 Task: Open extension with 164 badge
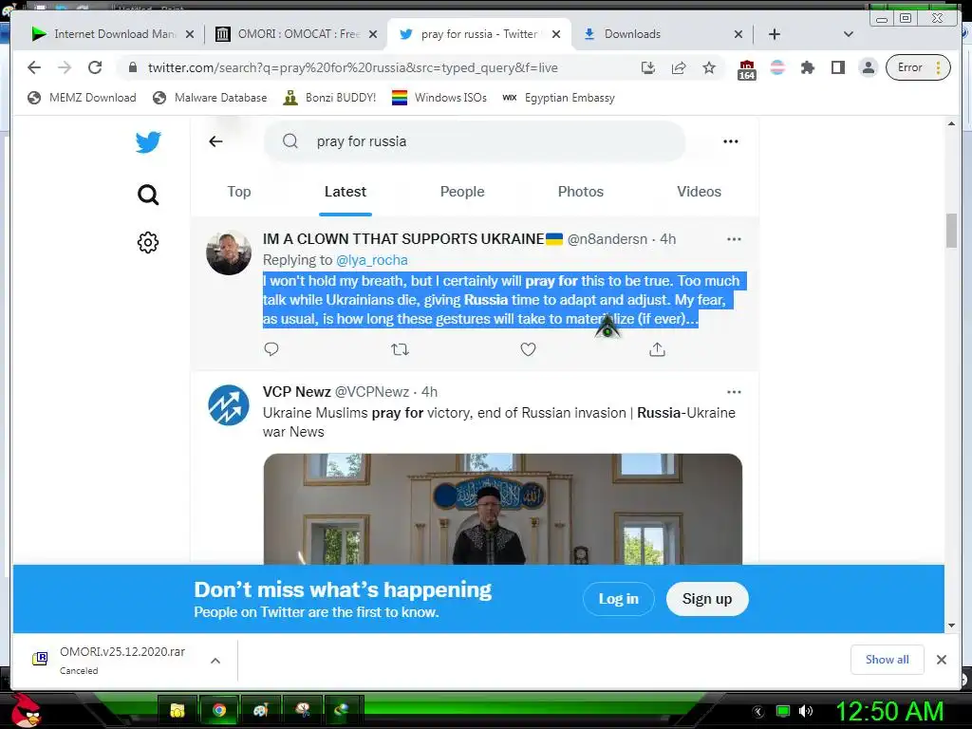746,69
